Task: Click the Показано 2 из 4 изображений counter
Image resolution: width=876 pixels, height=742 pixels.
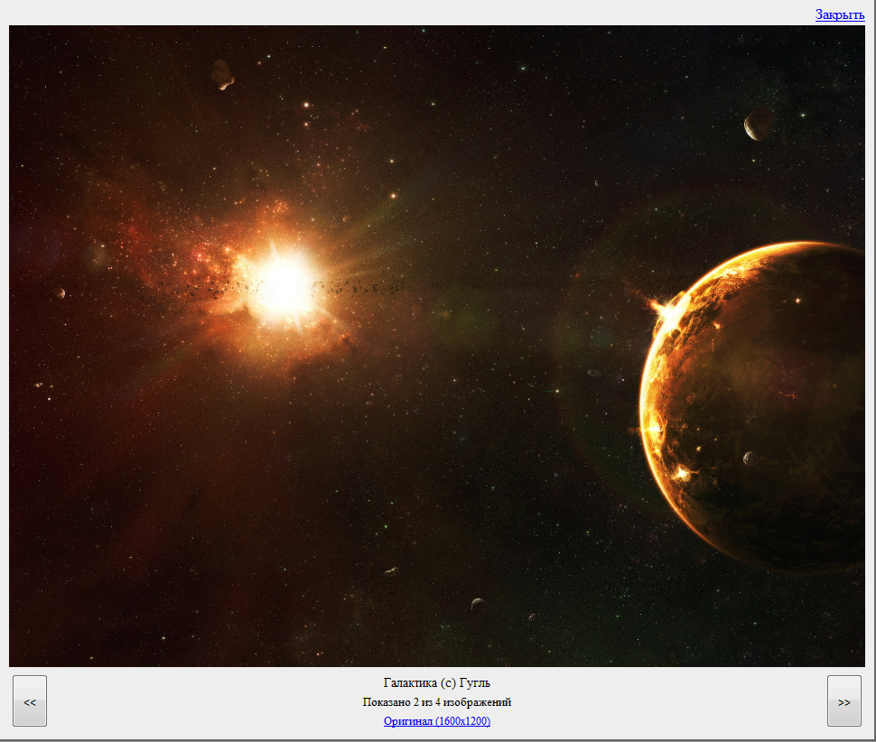Action: click(x=437, y=702)
